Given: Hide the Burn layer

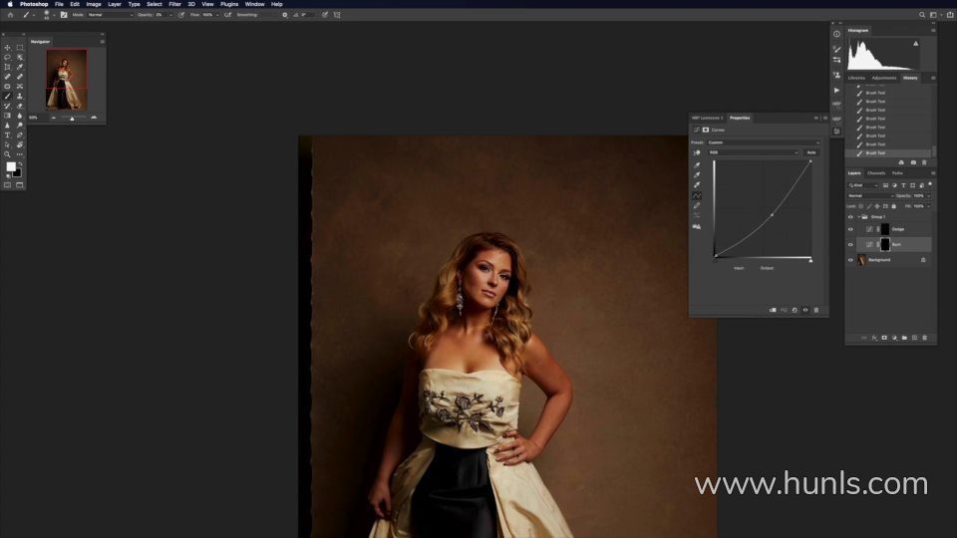Looking at the screenshot, I should pos(850,245).
